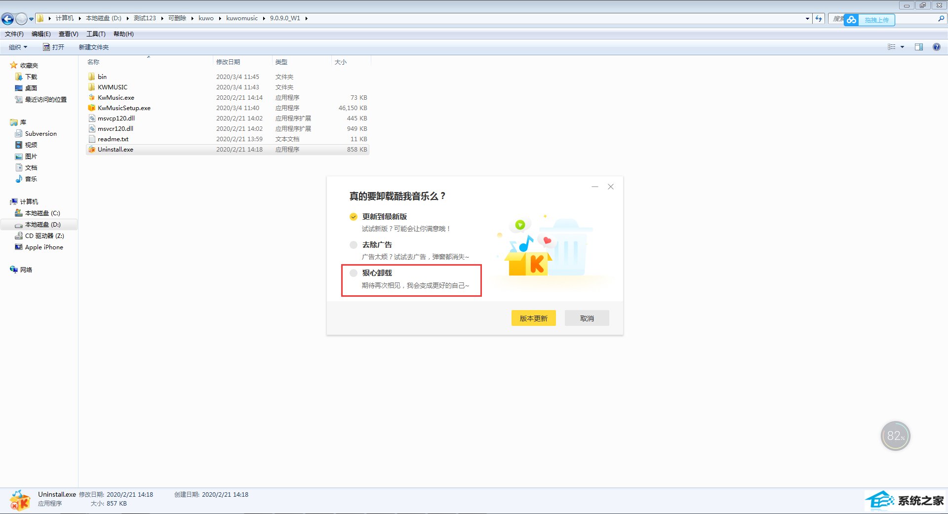Open CD 驱动器 (Z:) in sidebar

44,236
